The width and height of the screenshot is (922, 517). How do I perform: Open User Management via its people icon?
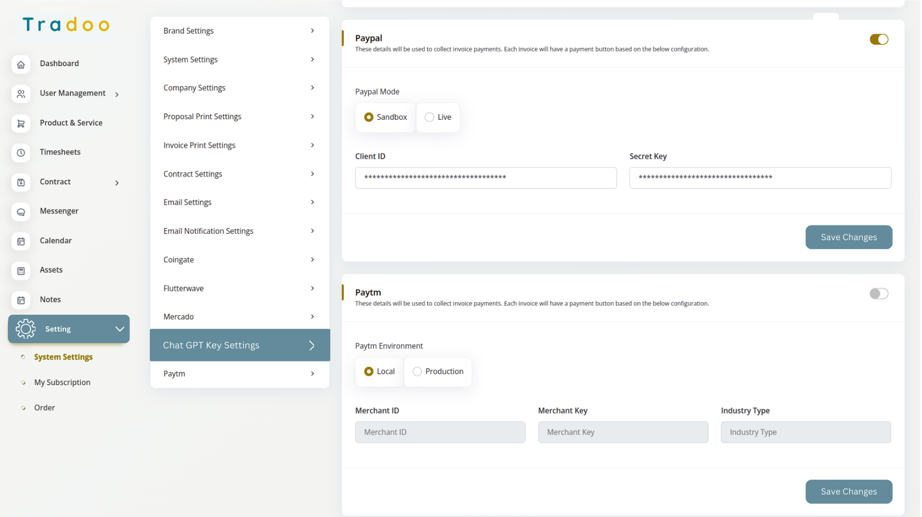coord(21,94)
